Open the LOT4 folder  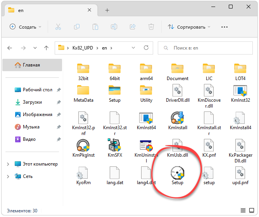[240, 72]
